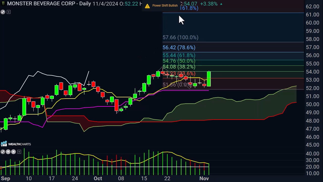323x182 pixels.
Task: Maximize the lower volume pane
Action: click(3, 152)
